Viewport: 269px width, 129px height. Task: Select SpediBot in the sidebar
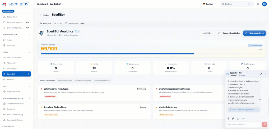click(x=16, y=74)
